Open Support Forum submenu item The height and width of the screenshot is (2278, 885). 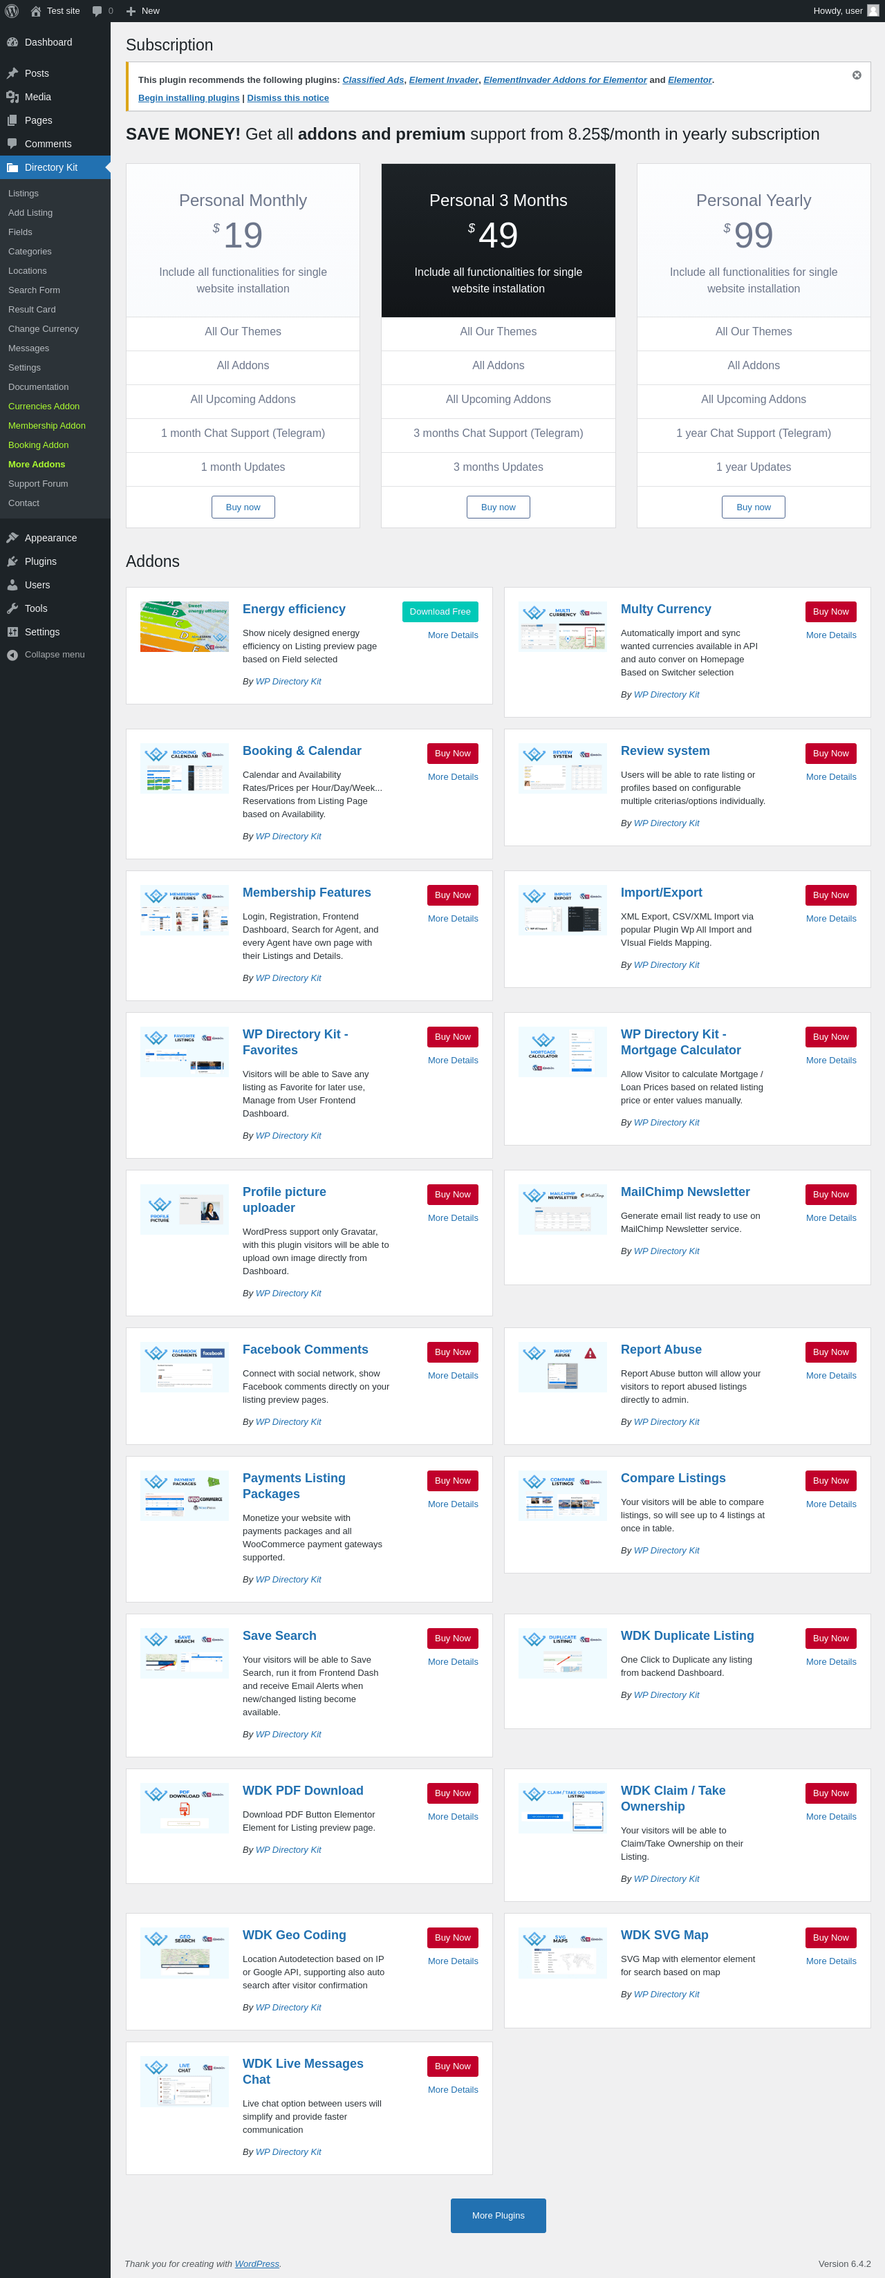pos(38,484)
